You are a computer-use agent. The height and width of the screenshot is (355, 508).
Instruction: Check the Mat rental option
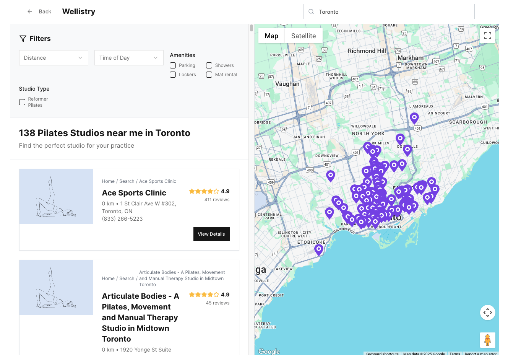click(x=209, y=75)
